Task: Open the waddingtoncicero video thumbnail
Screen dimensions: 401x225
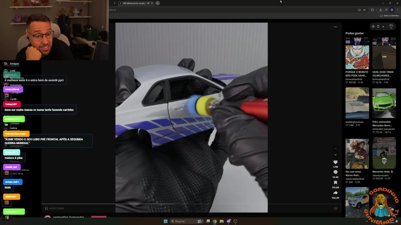Action: click(357, 103)
